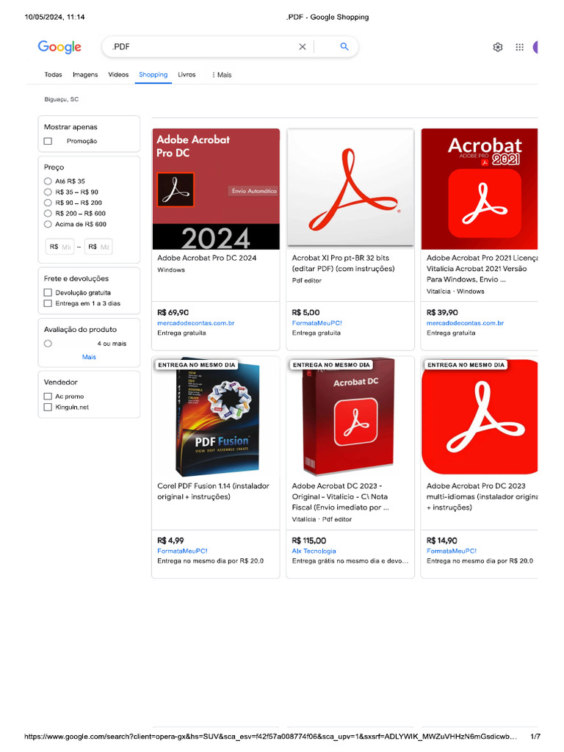Screen dimensions: 564x752
Task: Expand the Mais menu with three dots
Action: (222, 75)
